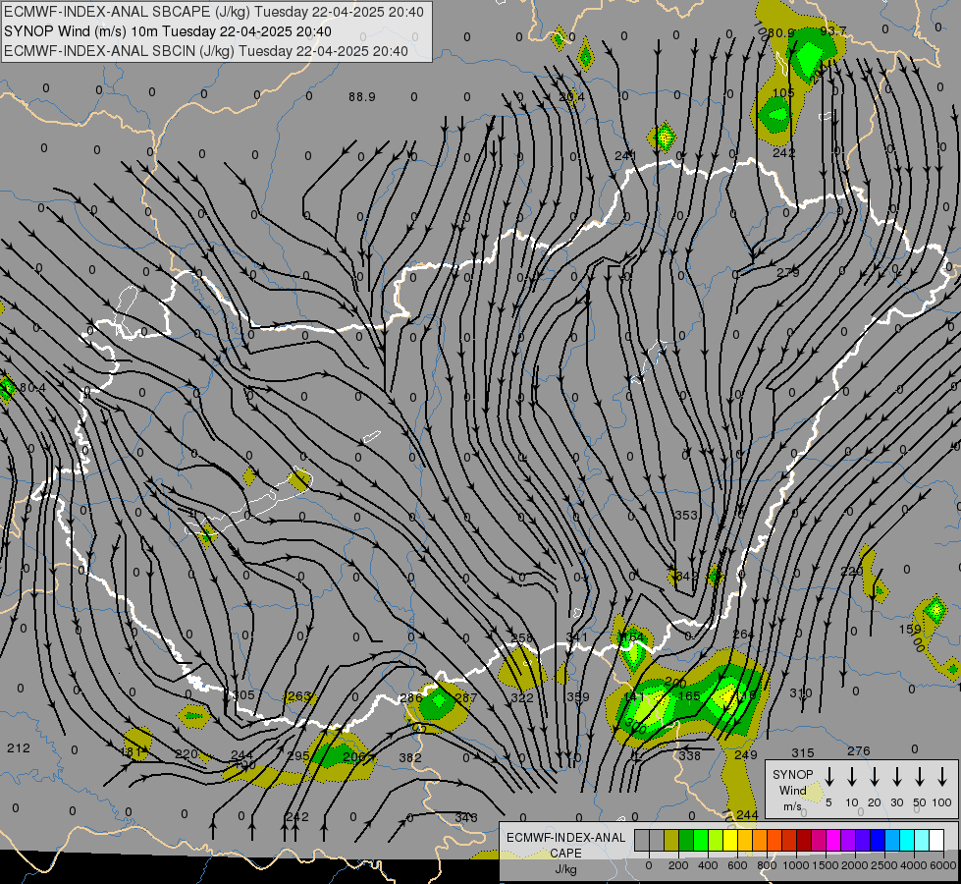Image resolution: width=961 pixels, height=884 pixels.
Task: Click the J/kg unit label in the legend
Action: [565, 869]
